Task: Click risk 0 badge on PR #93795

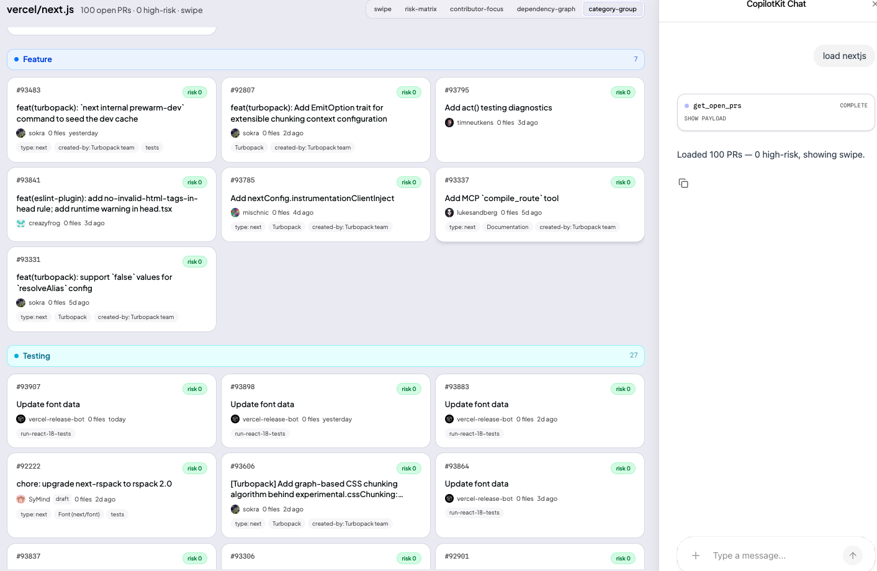Action: (623, 92)
